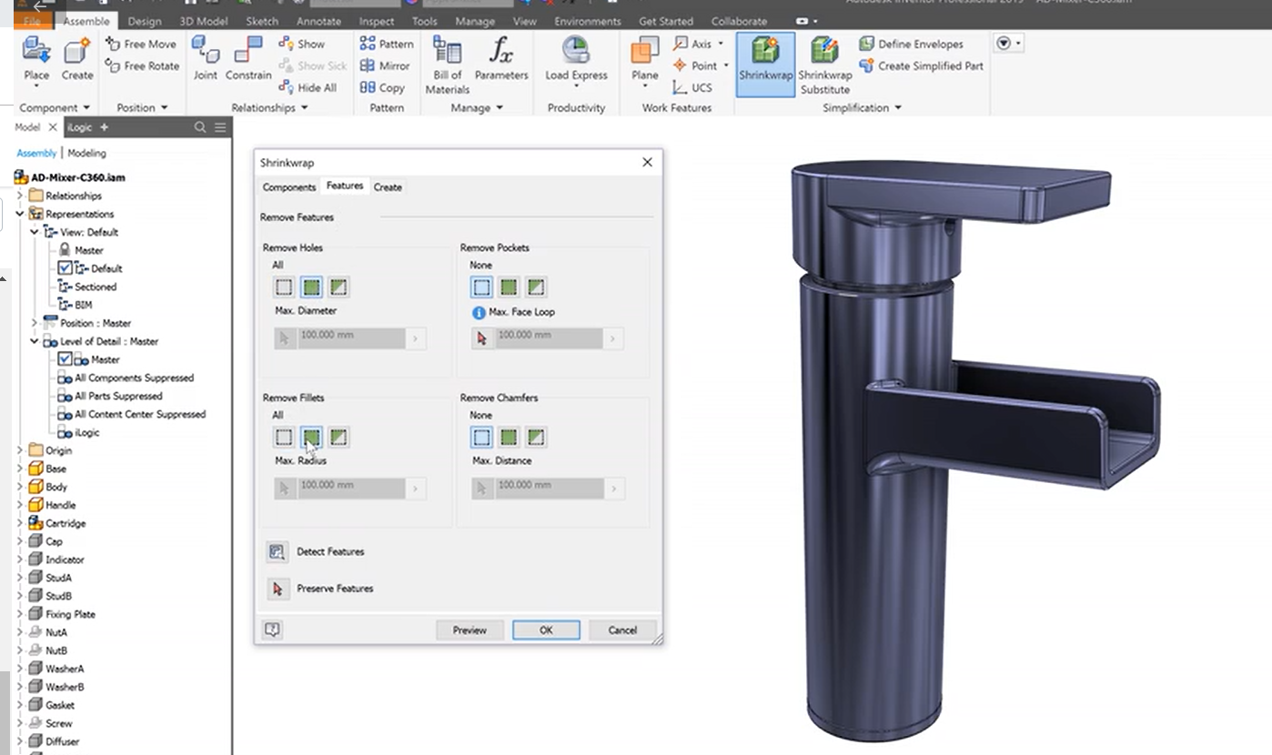Switch to the Create tab in Shrinkwrap
The width and height of the screenshot is (1272, 755).
click(x=388, y=187)
